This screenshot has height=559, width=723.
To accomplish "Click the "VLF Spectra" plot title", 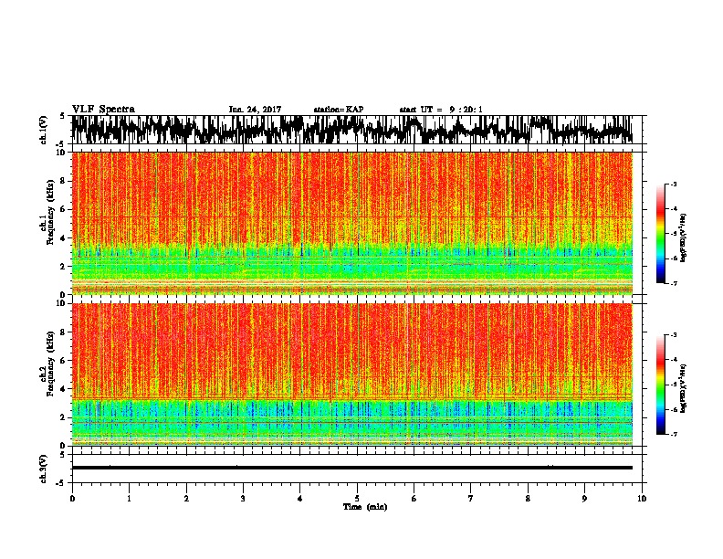I will click(103, 110).
